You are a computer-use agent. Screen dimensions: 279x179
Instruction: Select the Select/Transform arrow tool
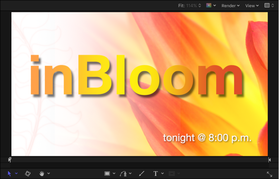point(9,173)
